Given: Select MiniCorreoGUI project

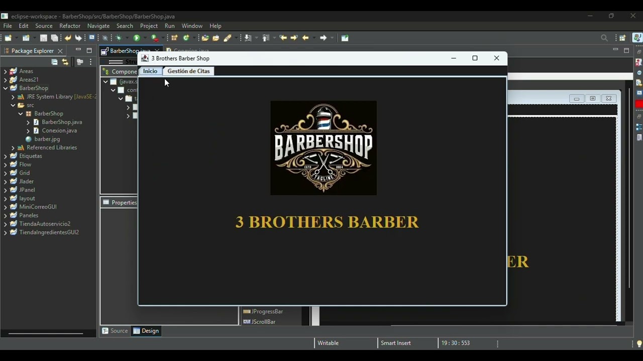Looking at the screenshot, I should (38, 207).
